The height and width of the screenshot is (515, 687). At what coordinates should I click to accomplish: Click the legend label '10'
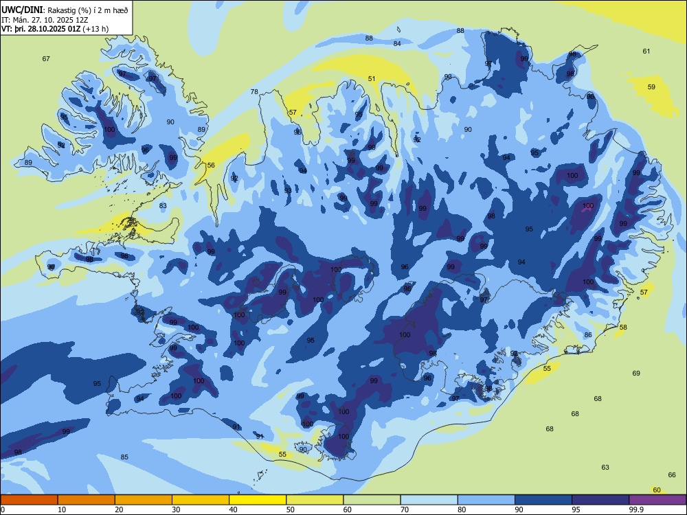click(x=62, y=510)
